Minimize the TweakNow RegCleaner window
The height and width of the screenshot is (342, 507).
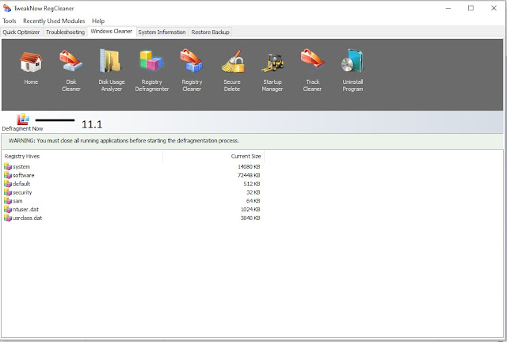click(x=448, y=9)
